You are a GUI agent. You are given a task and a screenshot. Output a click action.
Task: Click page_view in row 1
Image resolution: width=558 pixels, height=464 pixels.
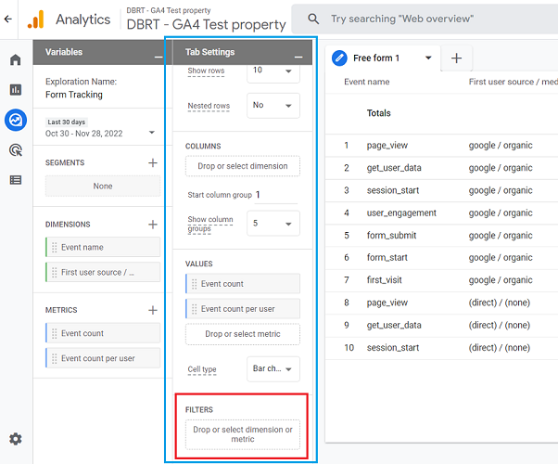pos(387,146)
